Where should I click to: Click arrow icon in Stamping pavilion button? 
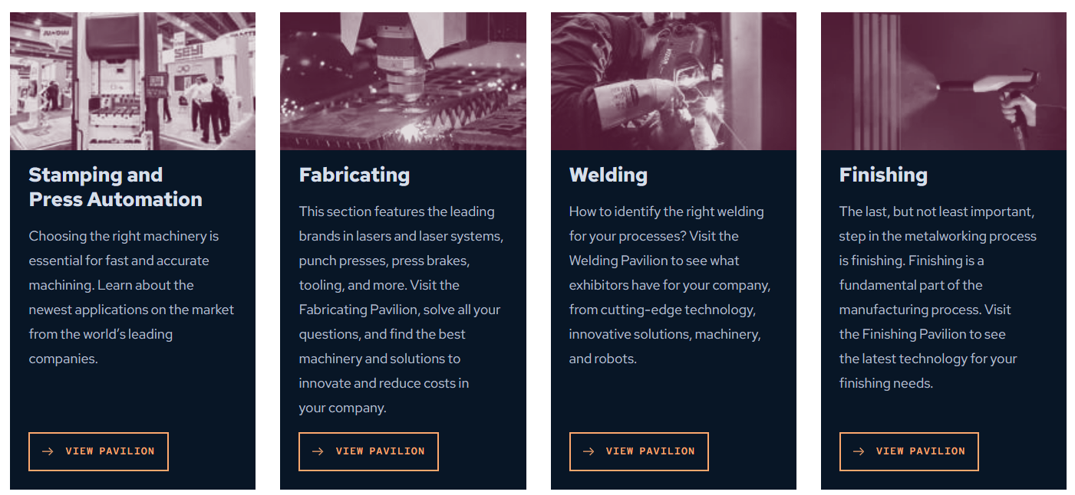click(48, 451)
